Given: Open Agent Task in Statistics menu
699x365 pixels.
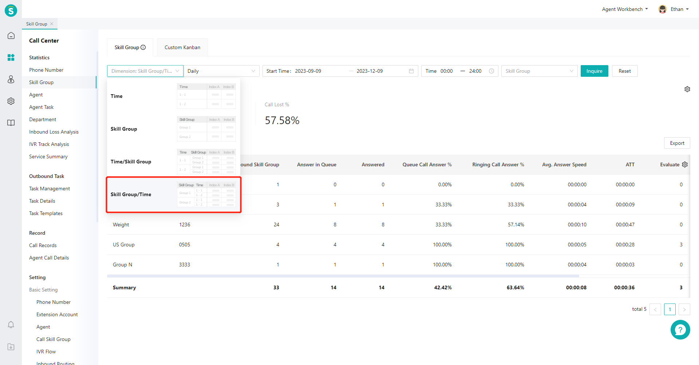Looking at the screenshot, I should (x=42, y=107).
